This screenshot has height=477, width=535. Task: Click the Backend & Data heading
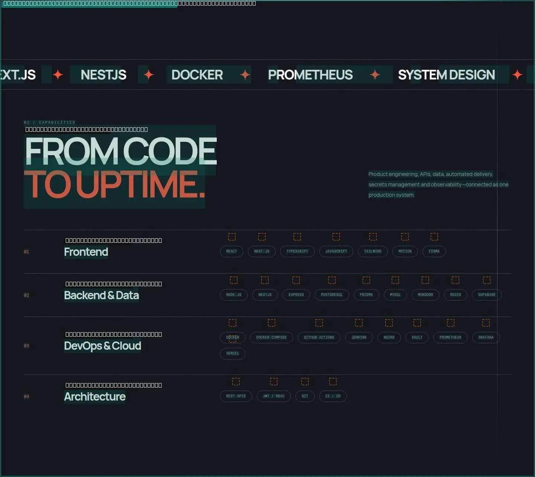coord(101,295)
